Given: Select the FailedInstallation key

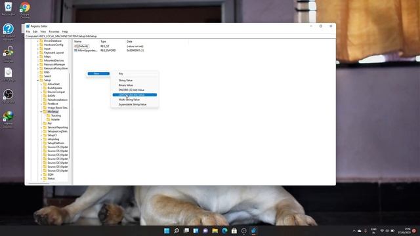Looking at the screenshot, I should [57, 100].
